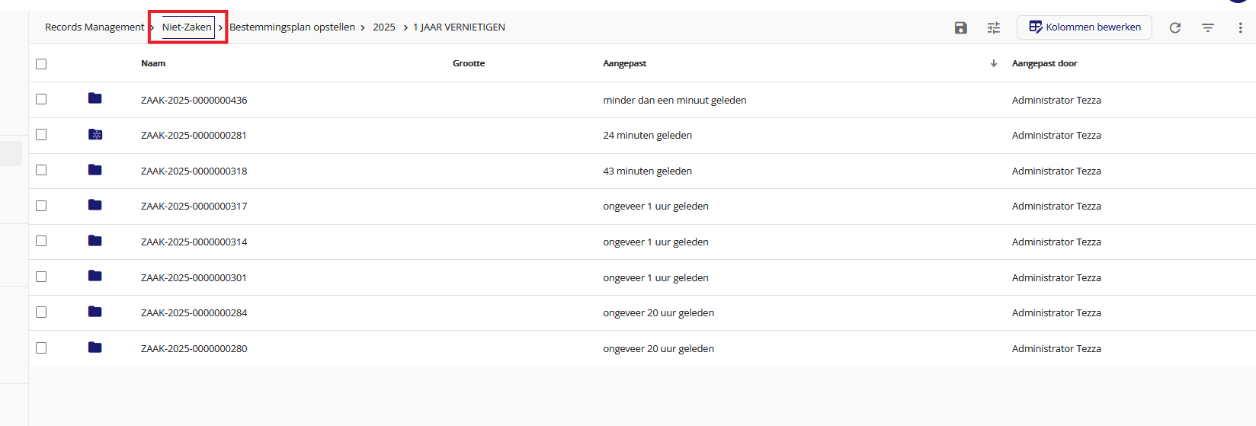Image resolution: width=1256 pixels, height=426 pixels.
Task: Click the save icon in the toolbar
Action: click(x=960, y=27)
